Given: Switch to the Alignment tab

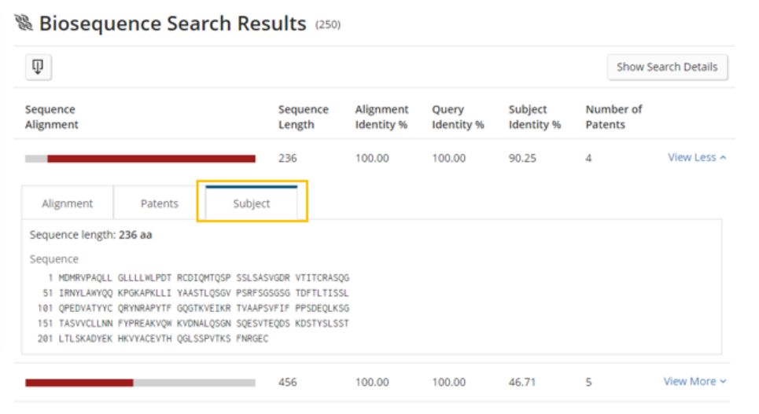Looking at the screenshot, I should point(68,203).
